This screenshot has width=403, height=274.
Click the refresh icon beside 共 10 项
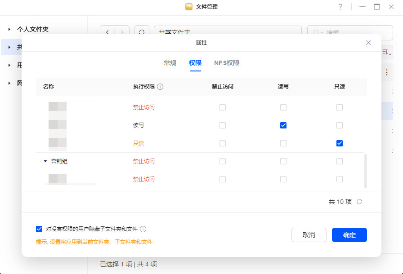pyautogui.click(x=359, y=202)
